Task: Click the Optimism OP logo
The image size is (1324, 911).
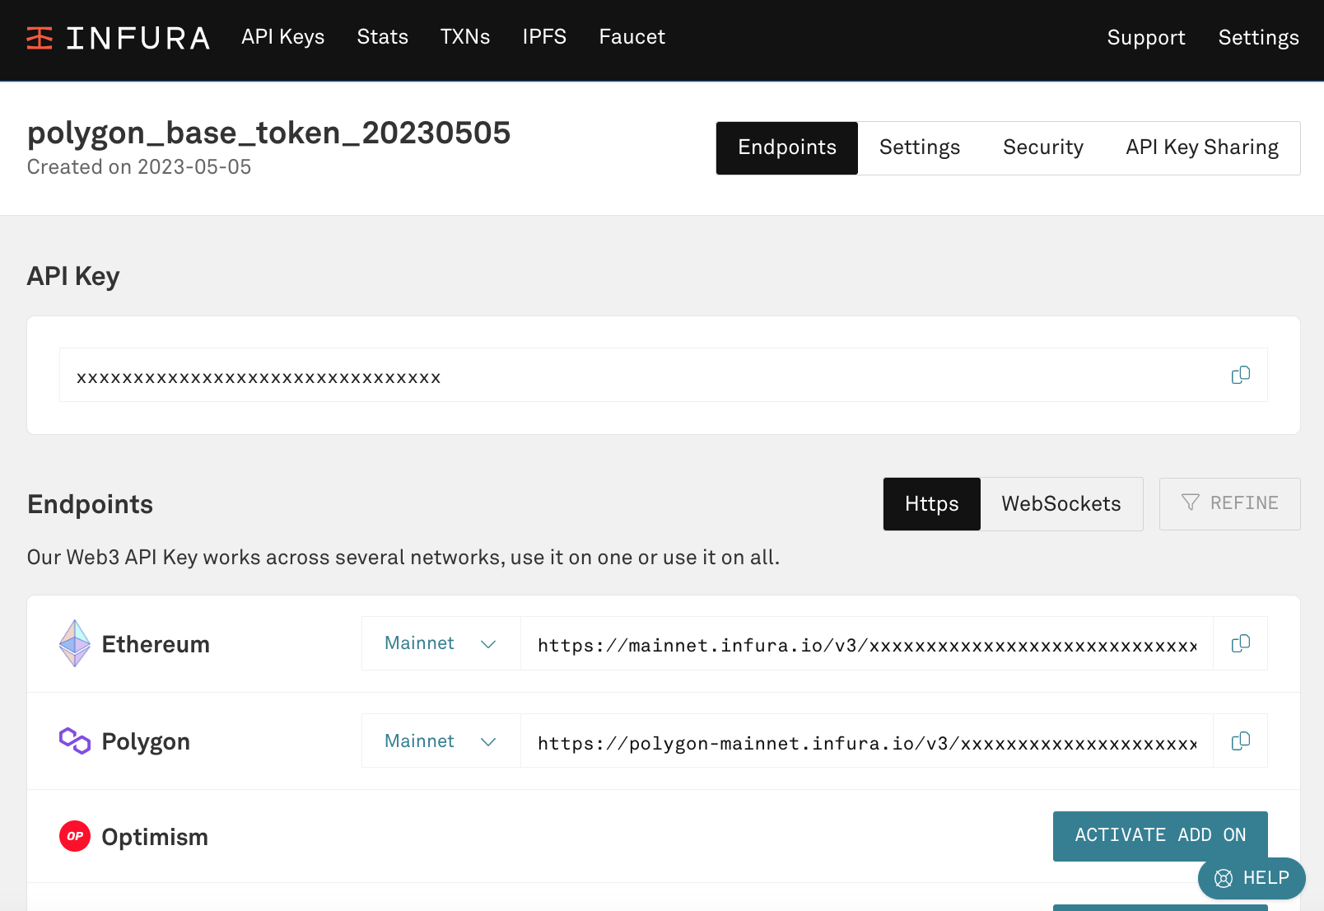Action: point(75,836)
